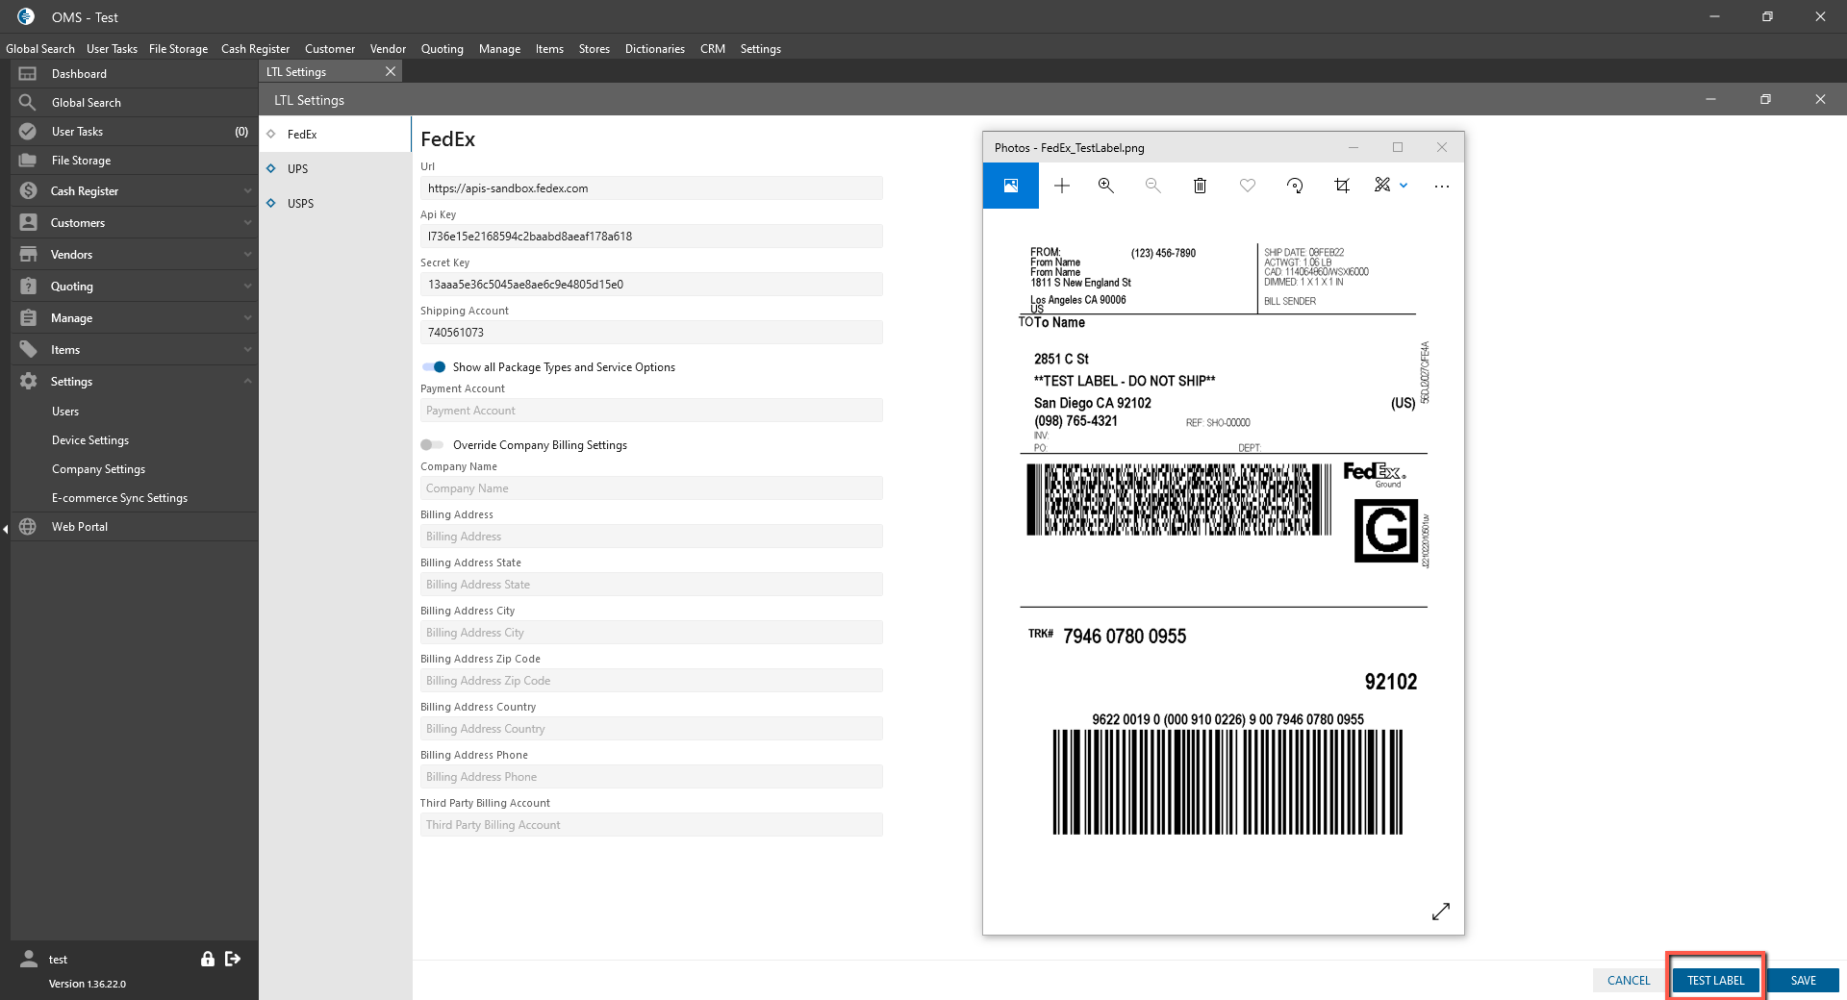Open the Edit & Create dropdown arrow
The image size is (1847, 1000).
[1404, 186]
